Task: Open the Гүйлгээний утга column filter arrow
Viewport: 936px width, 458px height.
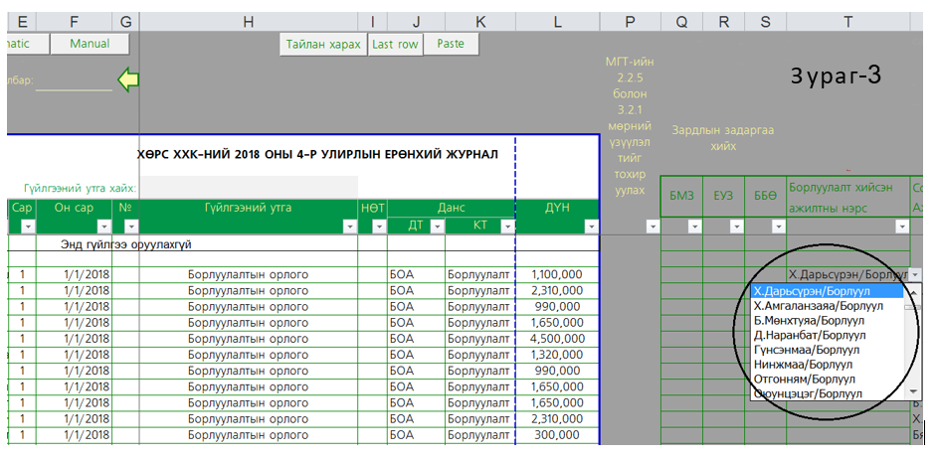Action: [348, 227]
